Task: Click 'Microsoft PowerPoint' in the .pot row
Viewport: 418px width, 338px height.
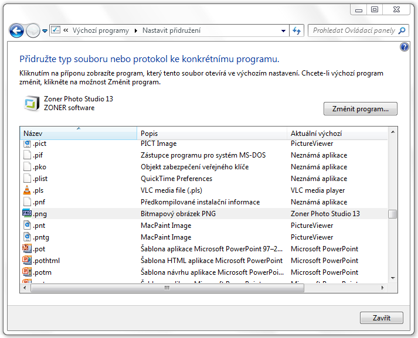Action: coord(324,249)
